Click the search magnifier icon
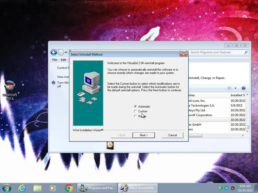 246,52
